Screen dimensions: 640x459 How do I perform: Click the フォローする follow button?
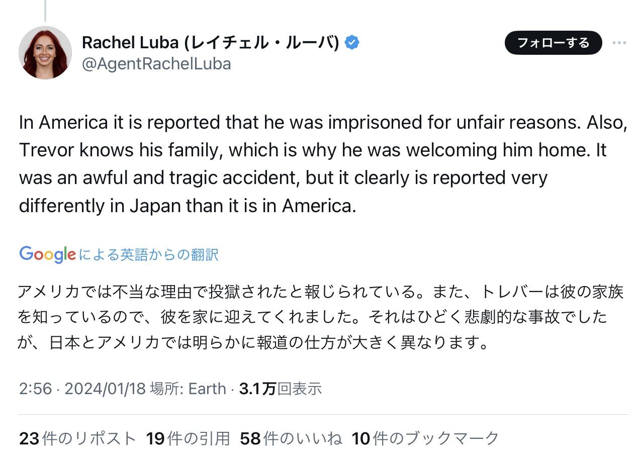click(553, 43)
